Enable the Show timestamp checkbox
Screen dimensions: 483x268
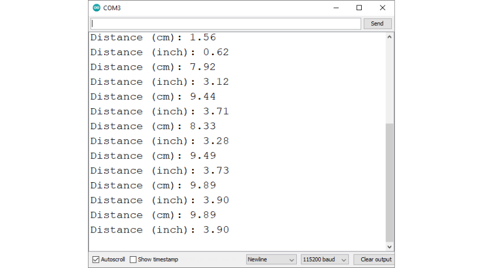pyautogui.click(x=133, y=259)
